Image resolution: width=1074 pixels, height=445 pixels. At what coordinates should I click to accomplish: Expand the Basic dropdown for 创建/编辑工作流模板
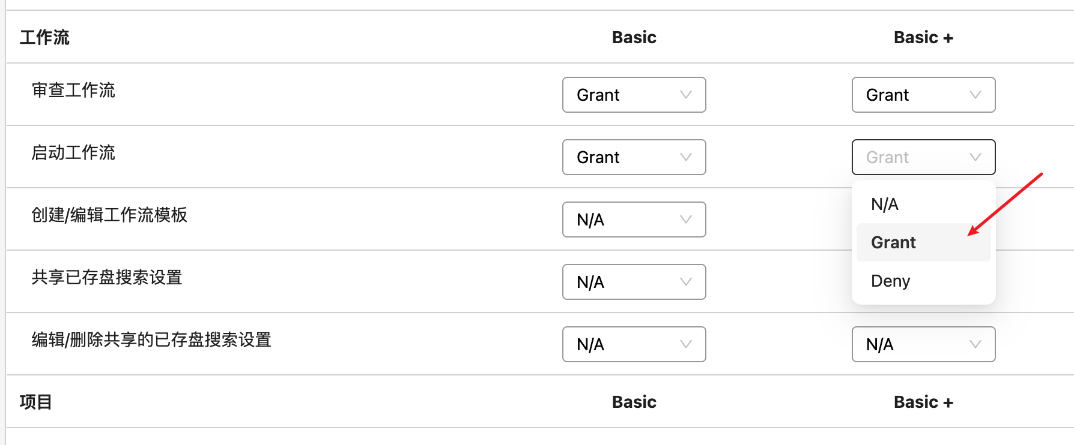[x=634, y=220]
